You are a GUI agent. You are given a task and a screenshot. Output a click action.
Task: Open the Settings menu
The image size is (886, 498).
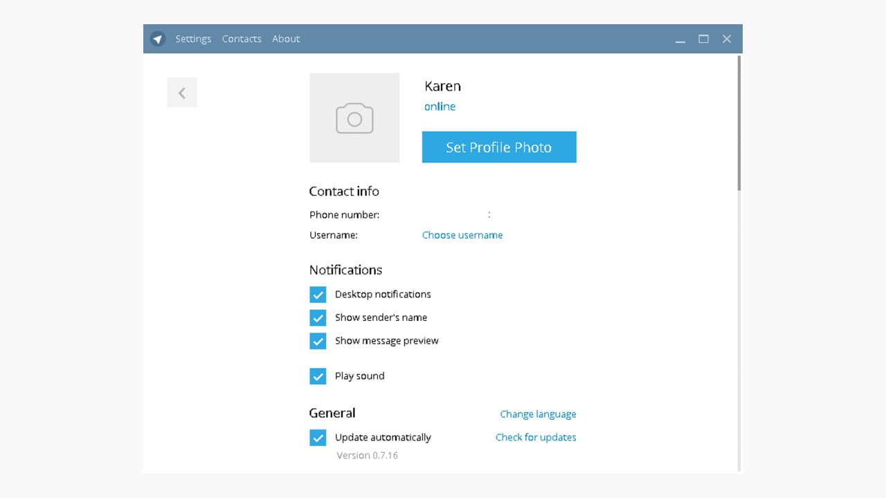193,39
